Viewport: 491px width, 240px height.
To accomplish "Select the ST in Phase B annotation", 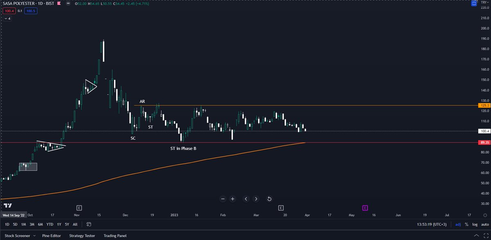I will [183, 148].
